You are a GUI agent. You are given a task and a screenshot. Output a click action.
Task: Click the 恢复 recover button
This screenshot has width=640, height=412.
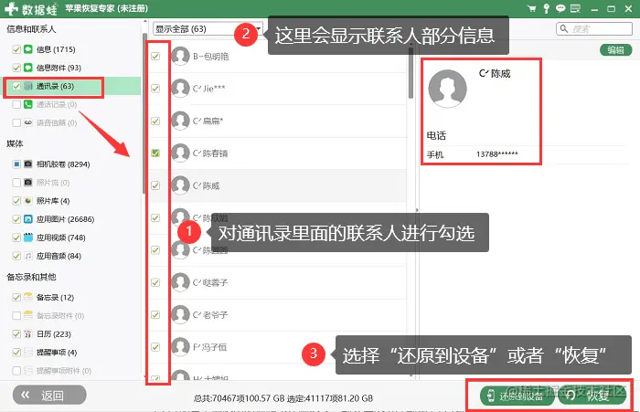tap(592, 395)
